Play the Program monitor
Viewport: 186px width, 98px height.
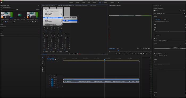[130, 53]
